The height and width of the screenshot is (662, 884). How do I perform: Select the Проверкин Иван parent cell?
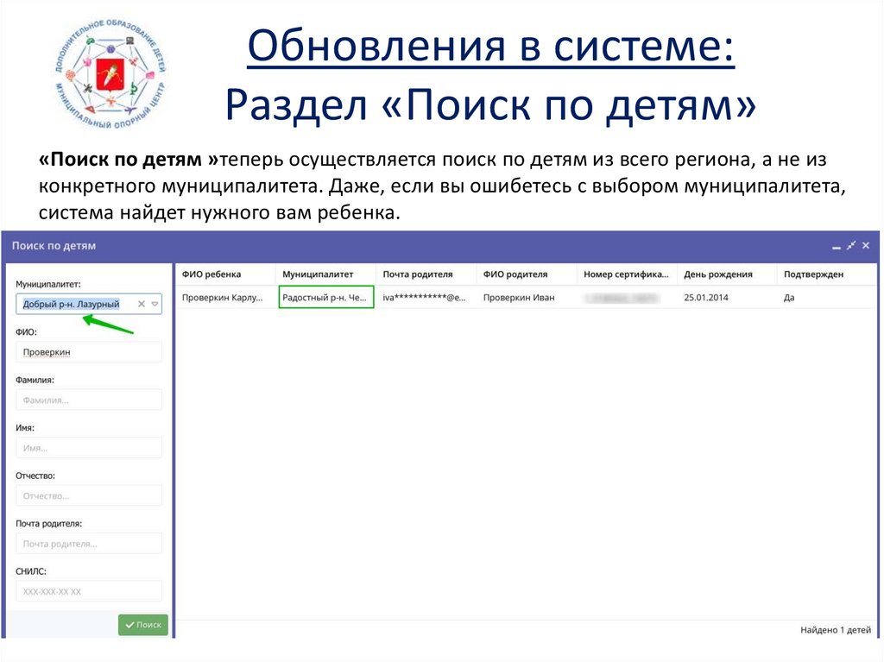point(527,297)
